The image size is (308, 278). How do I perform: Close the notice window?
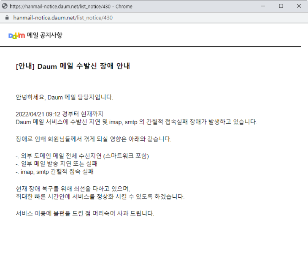(299, 6)
